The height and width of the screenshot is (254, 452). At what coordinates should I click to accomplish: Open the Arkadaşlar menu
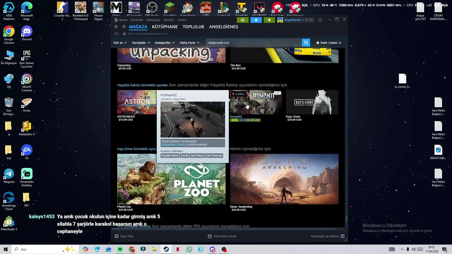pos(153,20)
